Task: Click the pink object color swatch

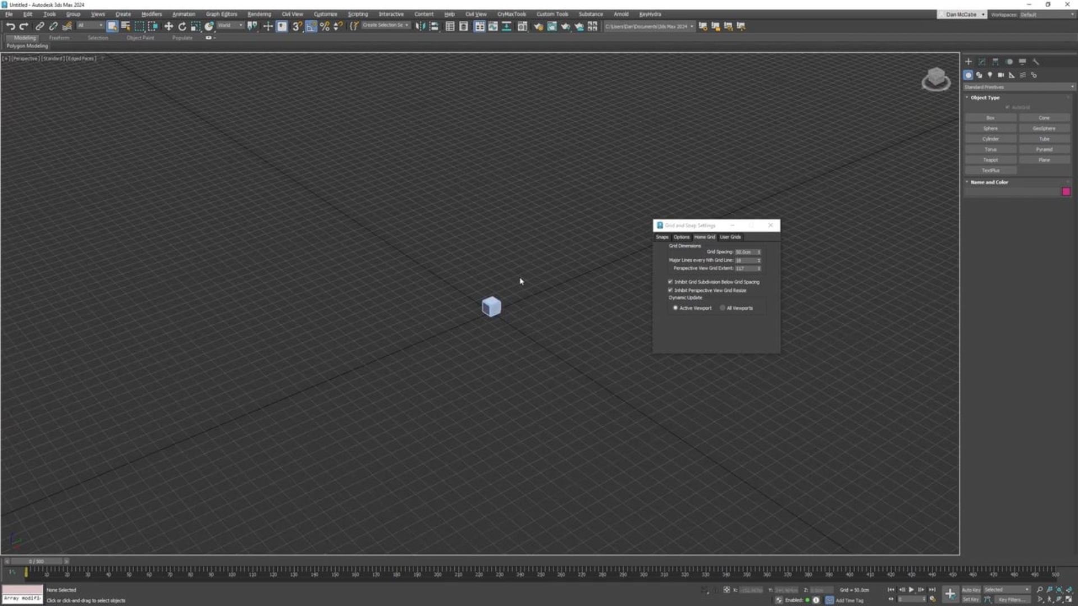Action: (x=1066, y=192)
